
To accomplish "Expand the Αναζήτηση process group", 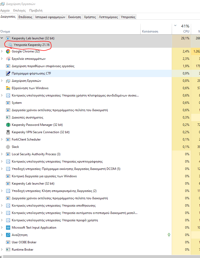I will coord(2,235).
